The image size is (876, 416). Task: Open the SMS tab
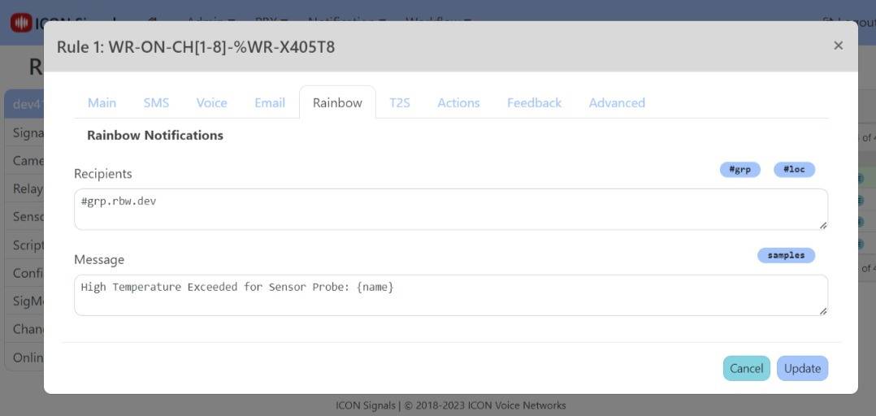(156, 102)
